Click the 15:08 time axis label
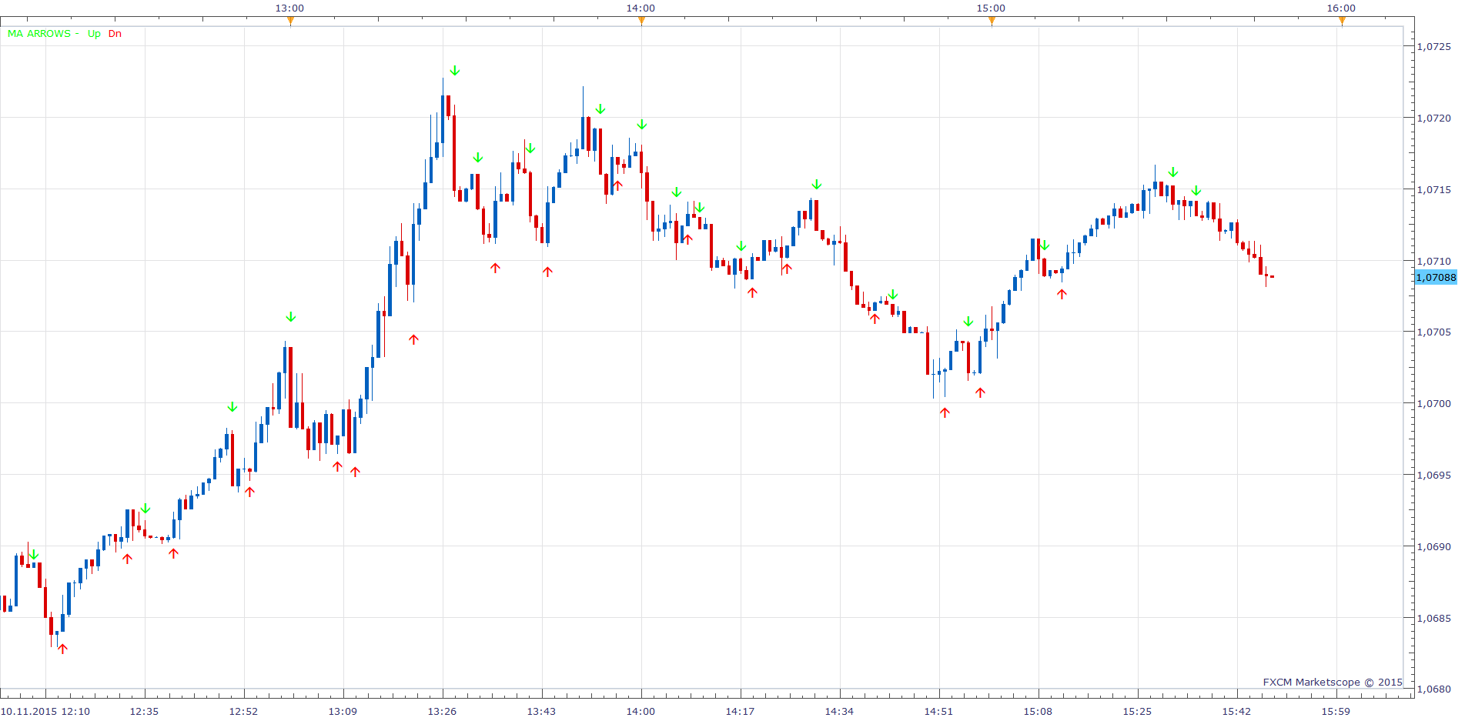 pyautogui.click(x=1038, y=711)
